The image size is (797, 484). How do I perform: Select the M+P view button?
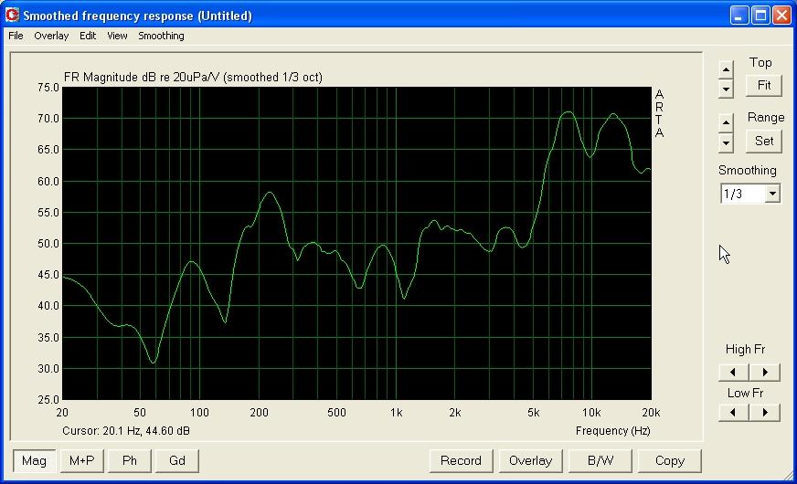82,460
